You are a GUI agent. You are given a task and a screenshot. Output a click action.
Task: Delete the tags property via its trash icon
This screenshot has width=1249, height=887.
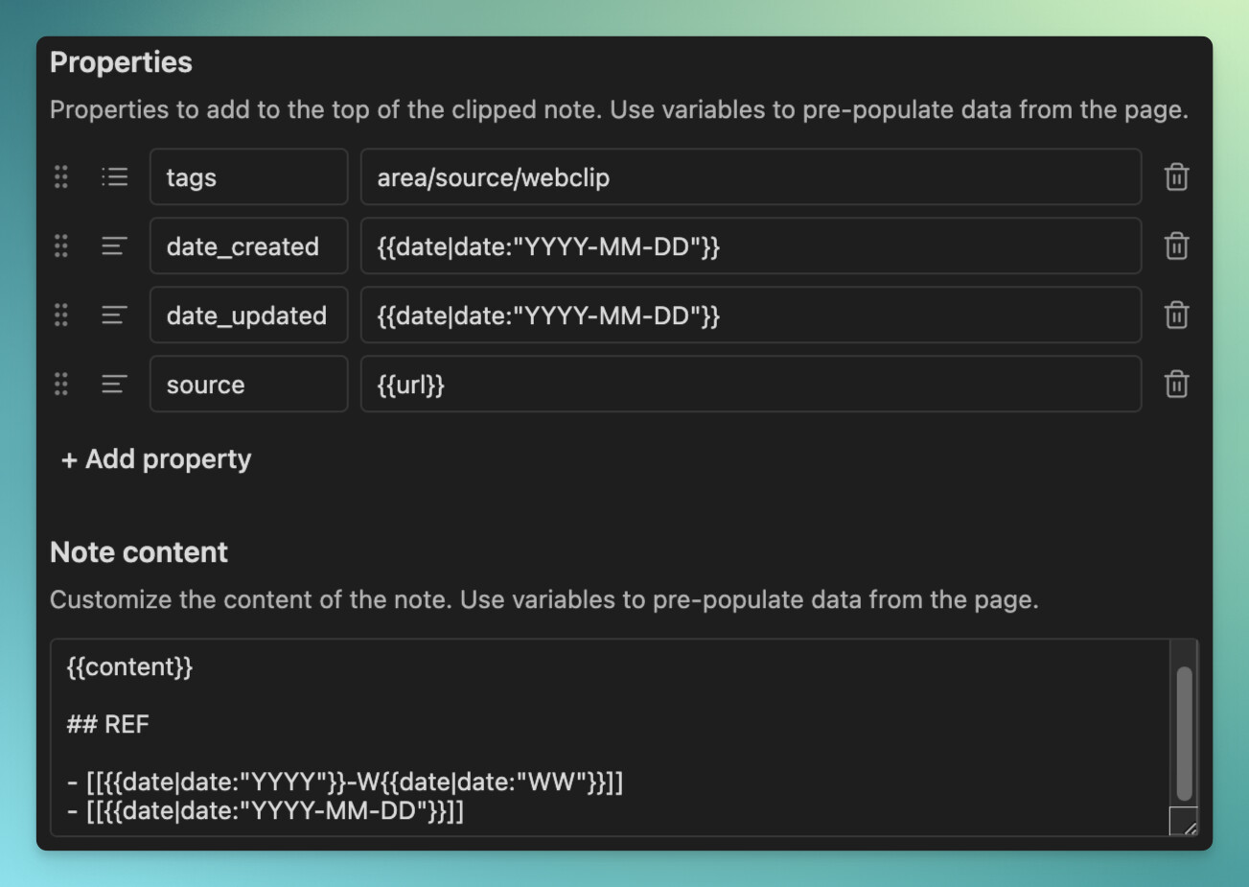[1176, 176]
